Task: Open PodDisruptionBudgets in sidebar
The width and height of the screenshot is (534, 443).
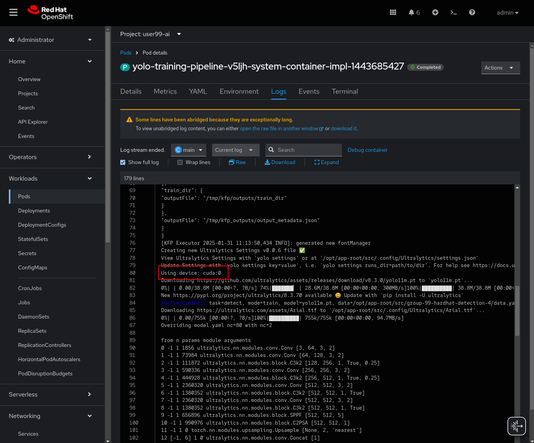Action: 45,373
